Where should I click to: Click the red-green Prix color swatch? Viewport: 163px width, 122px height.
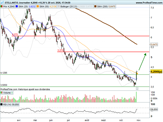2,7
